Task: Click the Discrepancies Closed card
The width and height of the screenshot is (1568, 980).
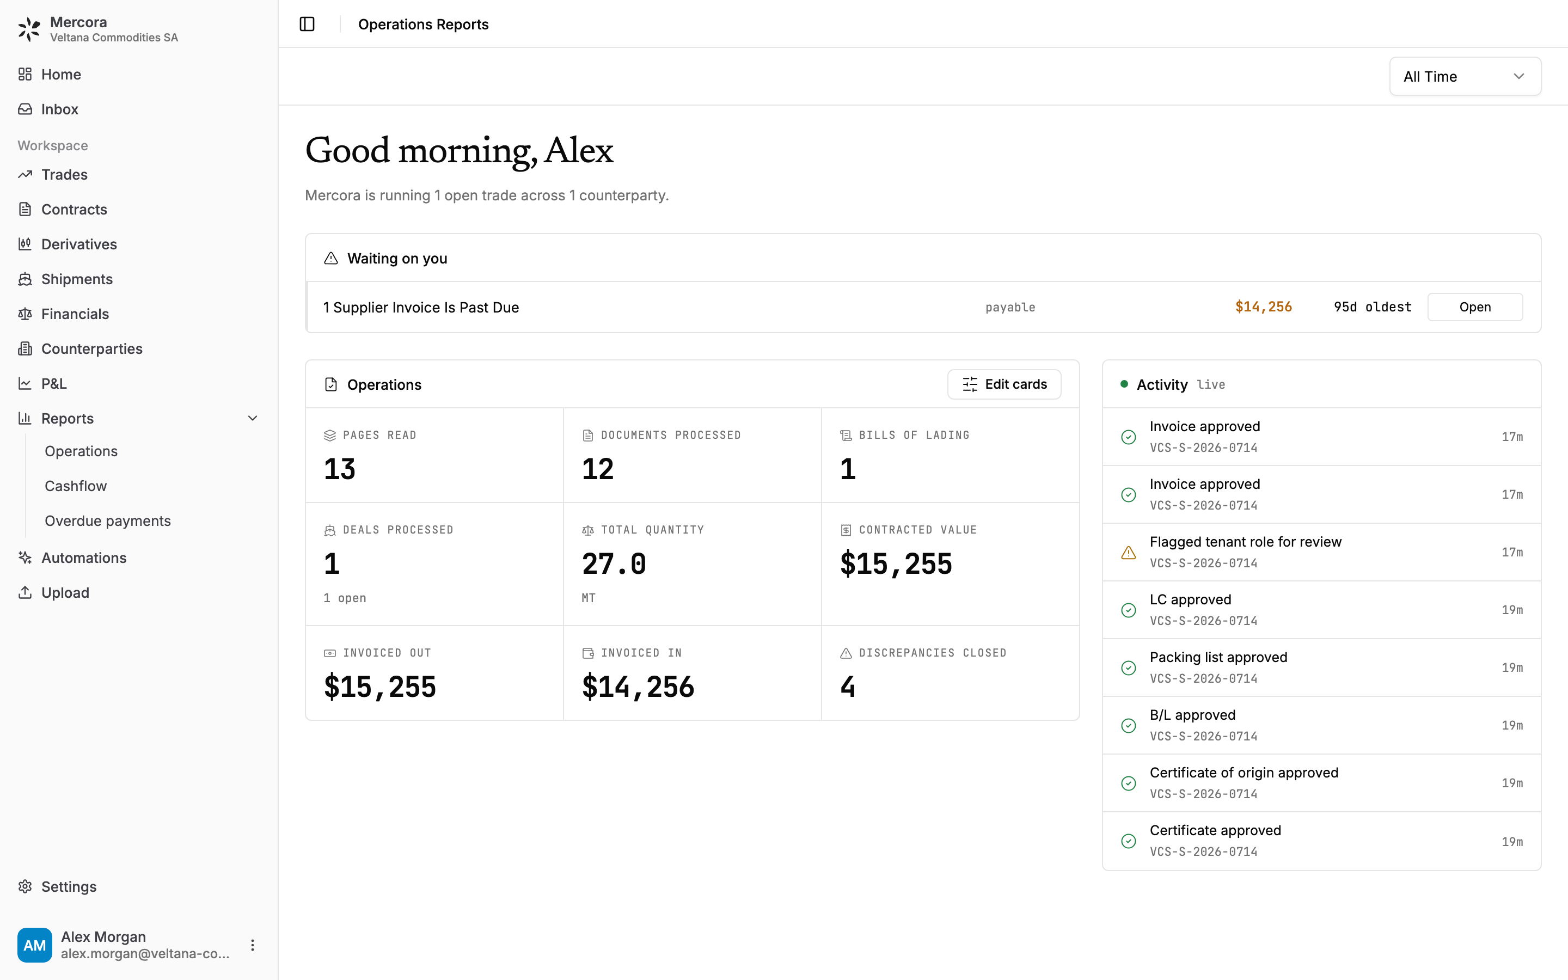Action: click(x=950, y=673)
